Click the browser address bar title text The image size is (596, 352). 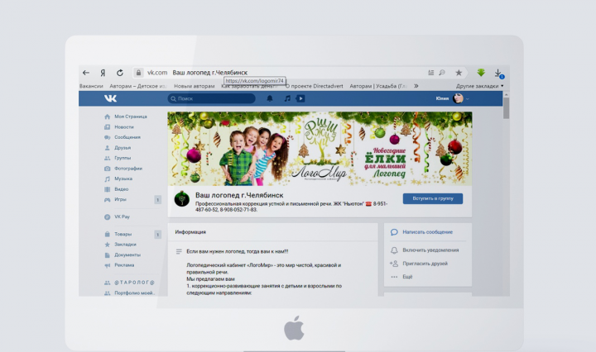[209, 73]
